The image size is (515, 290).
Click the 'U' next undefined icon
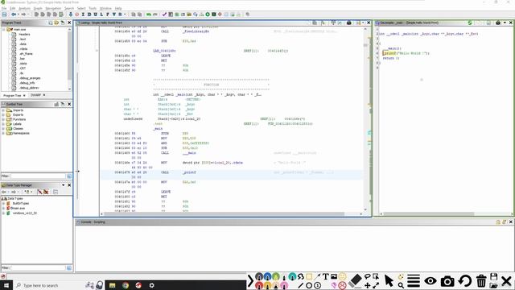[95, 14]
